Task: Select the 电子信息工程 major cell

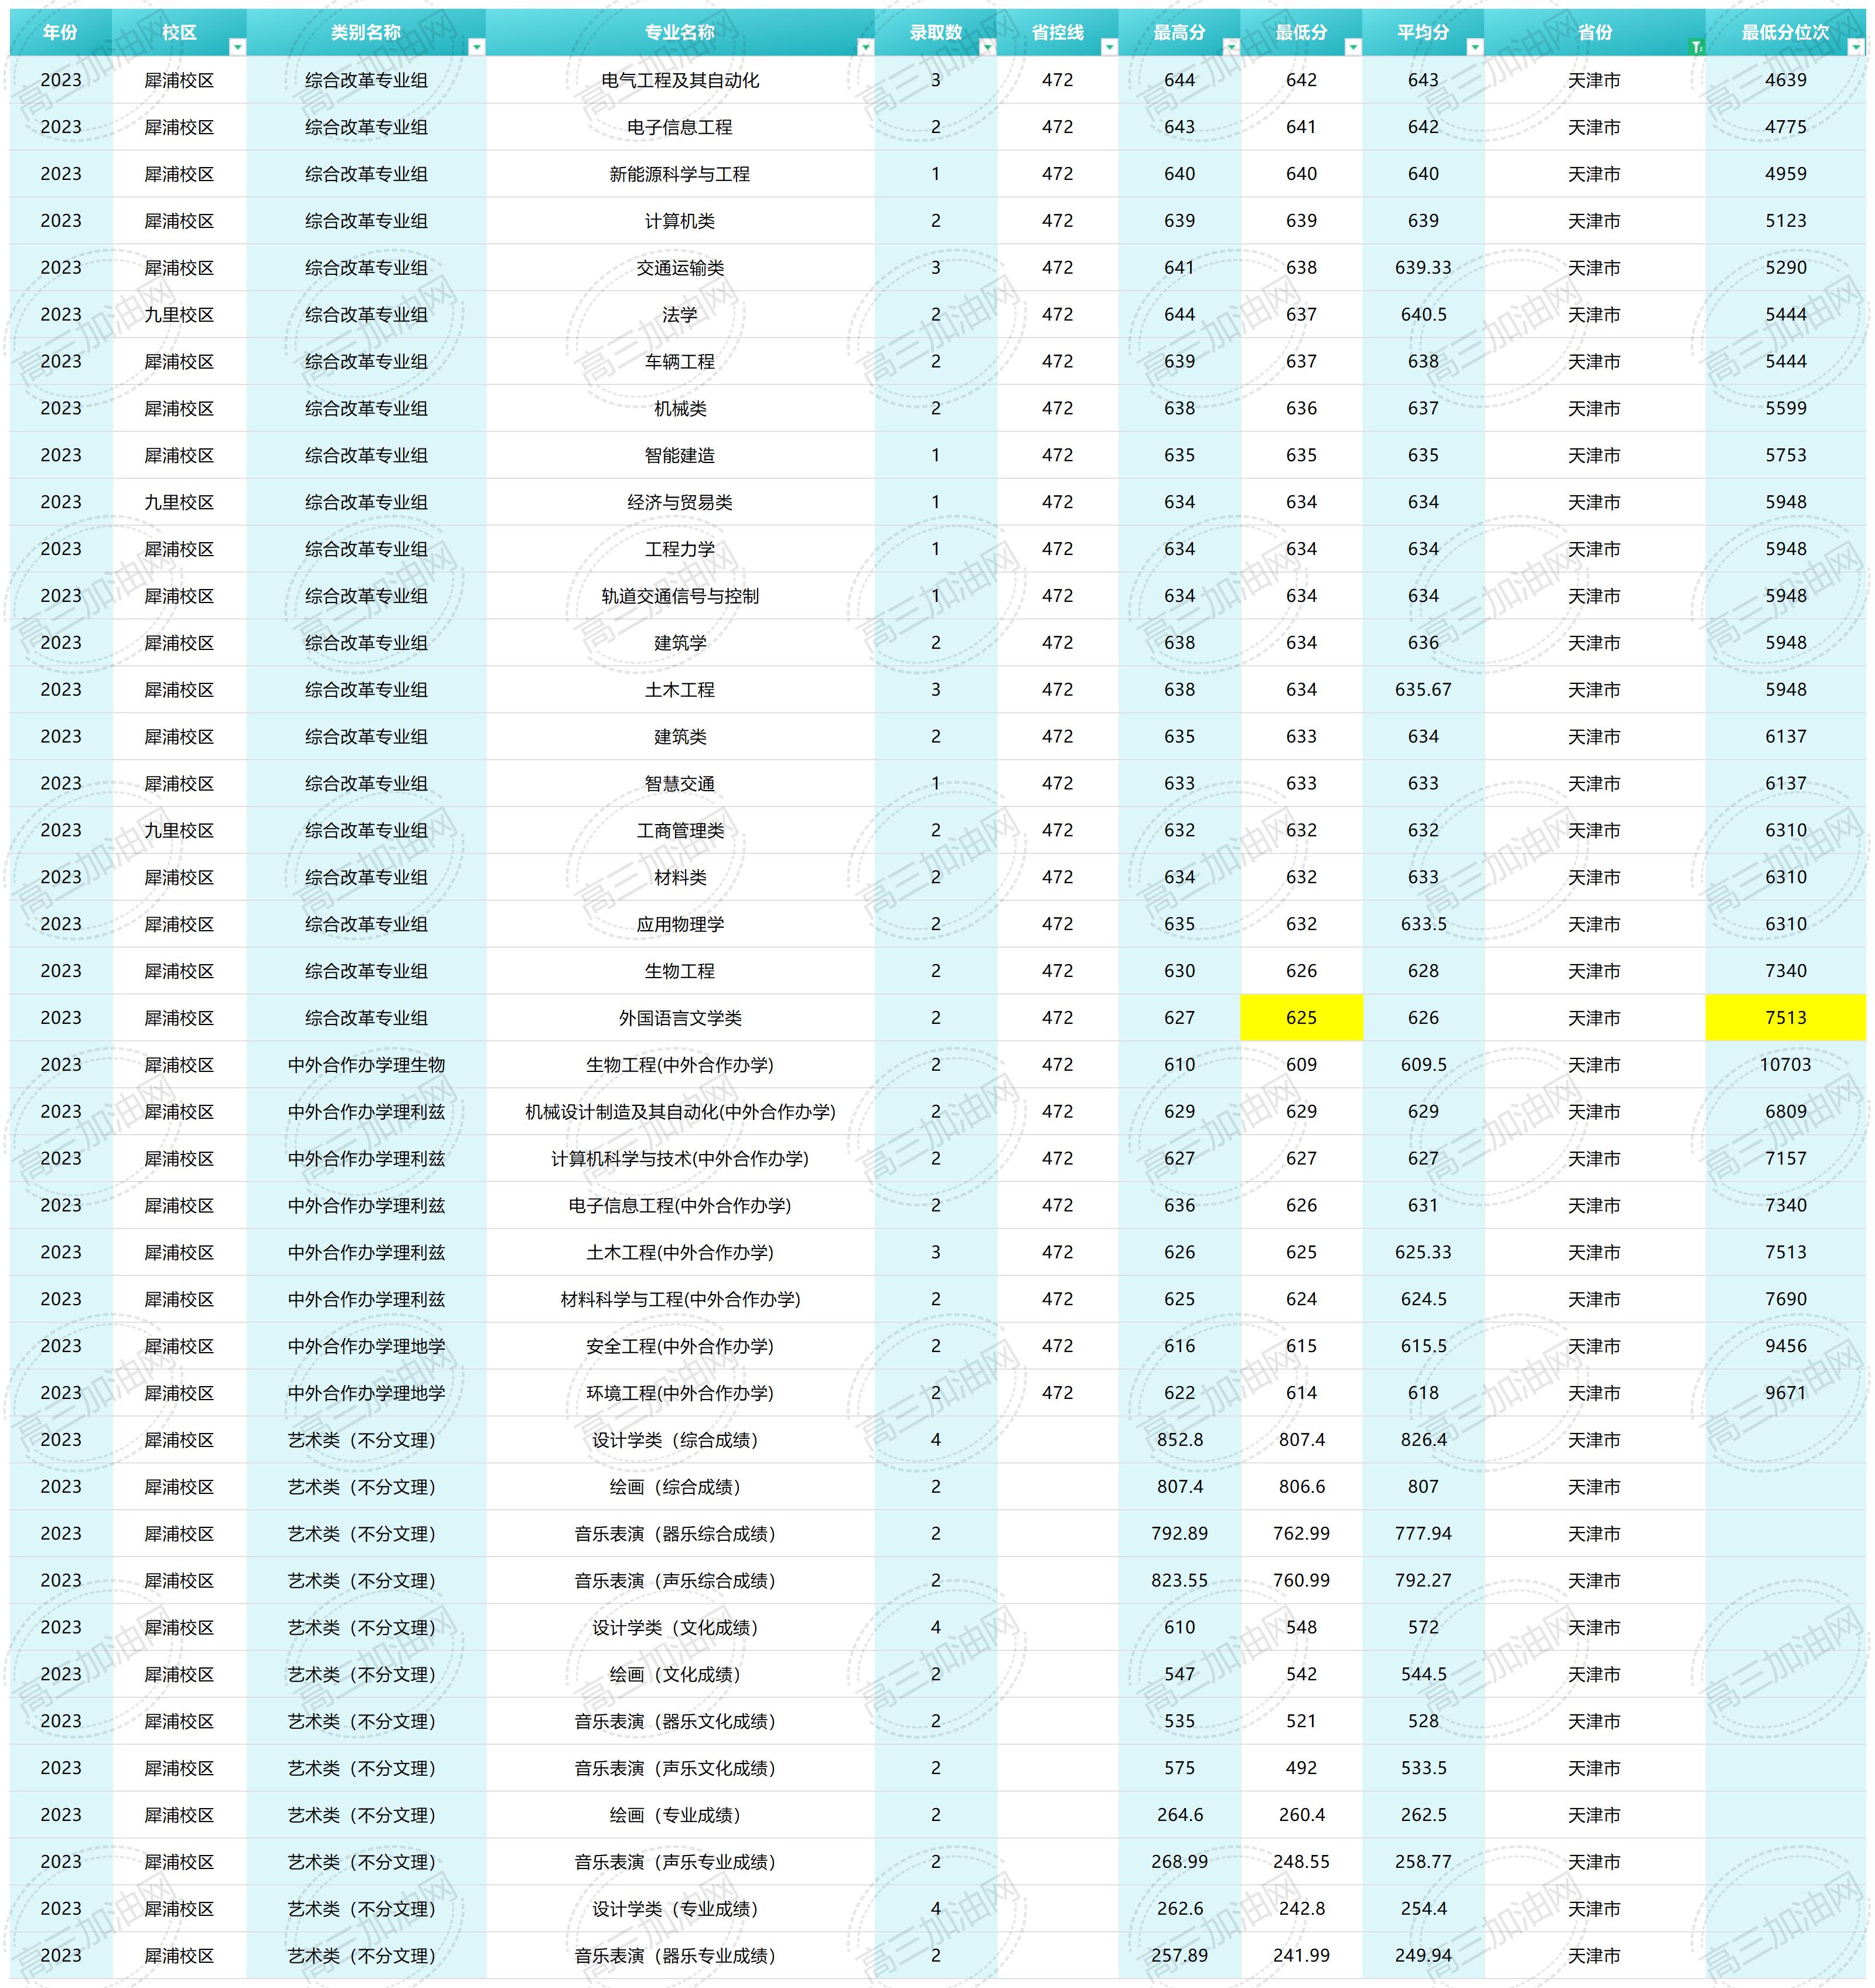Action: (680, 127)
